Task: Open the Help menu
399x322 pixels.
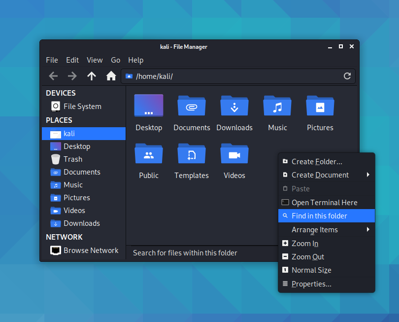Action: point(136,60)
